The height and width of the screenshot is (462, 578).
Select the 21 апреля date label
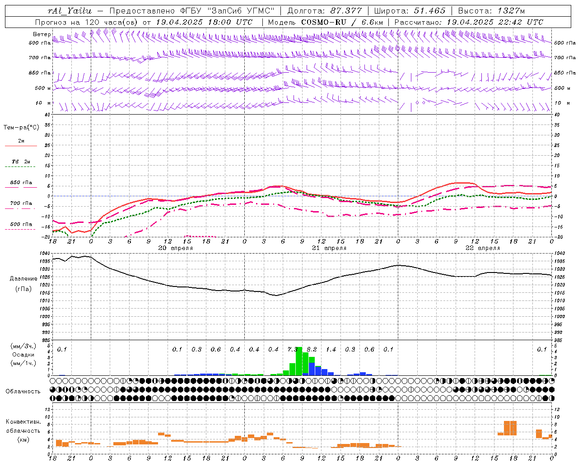(329, 248)
